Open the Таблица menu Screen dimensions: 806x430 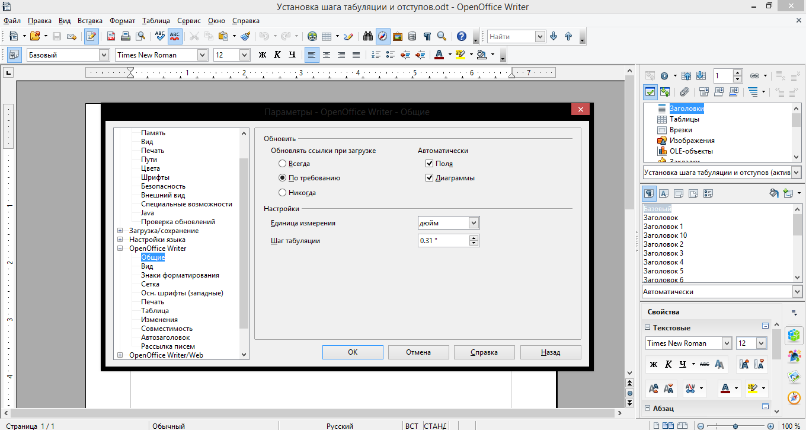(156, 20)
